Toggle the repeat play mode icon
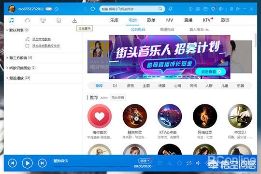The image size is (261, 174). 189,163
